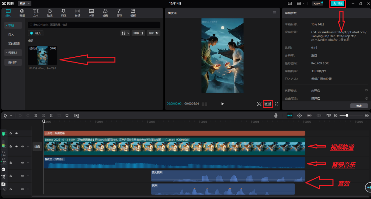Click the timeline zoom-out minus icon
Screen dimensions: 371x199
336,116
